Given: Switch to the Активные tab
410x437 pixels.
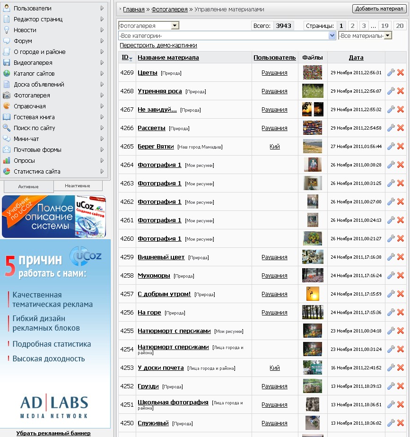Looking at the screenshot, I should click(x=28, y=186).
